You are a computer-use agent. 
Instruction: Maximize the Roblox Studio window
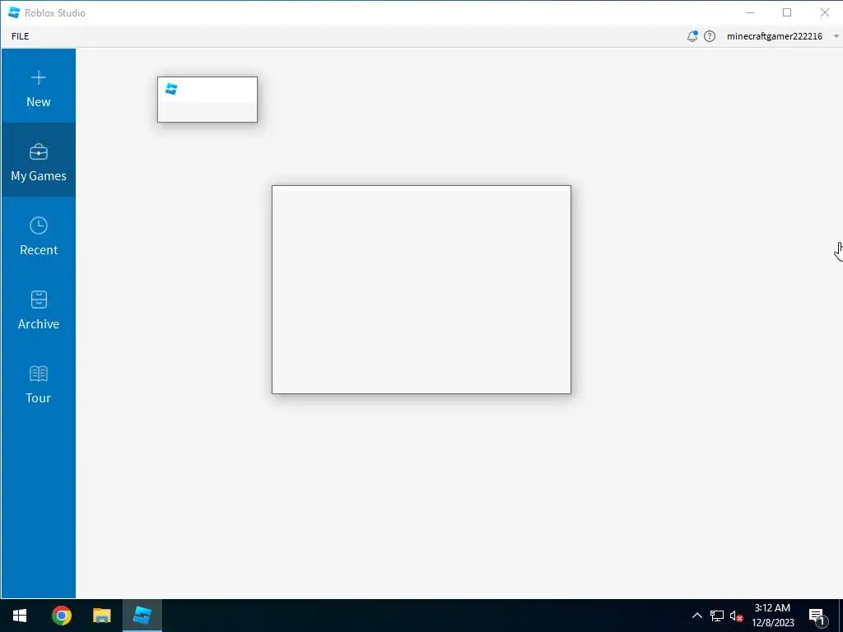[787, 12]
